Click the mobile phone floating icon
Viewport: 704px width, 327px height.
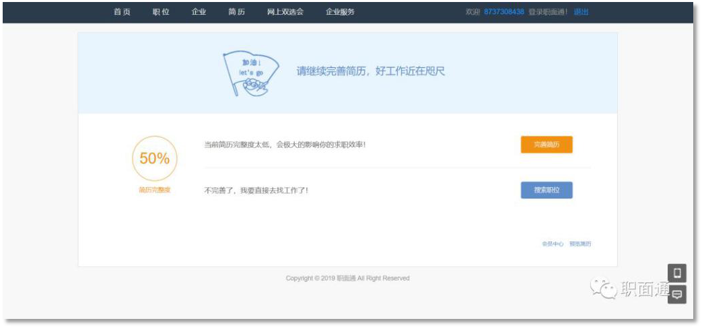[677, 272]
